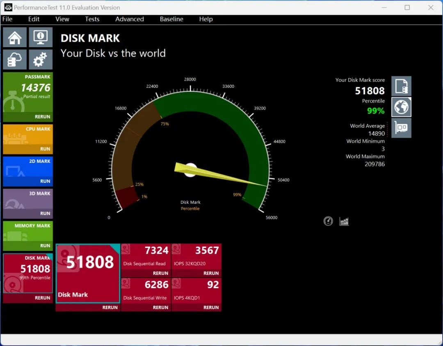Open the results graph chart icon
Viewport: 443px width, 346px height.
click(x=344, y=221)
